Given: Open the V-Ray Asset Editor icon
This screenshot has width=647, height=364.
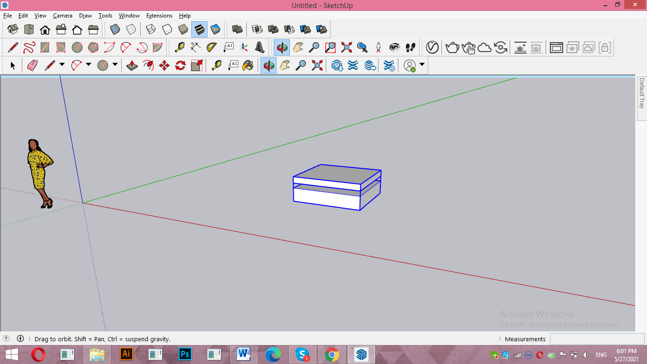Looking at the screenshot, I should [x=432, y=47].
